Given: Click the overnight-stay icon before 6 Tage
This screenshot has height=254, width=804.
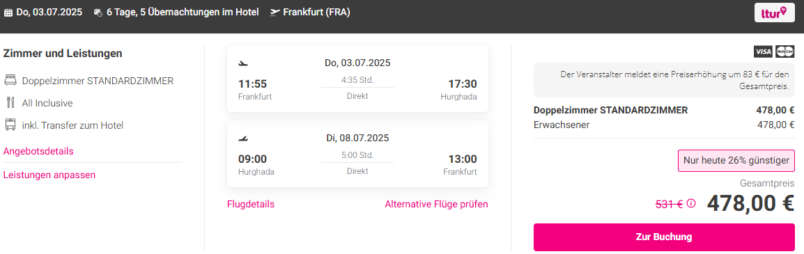Looking at the screenshot, I should (98, 13).
